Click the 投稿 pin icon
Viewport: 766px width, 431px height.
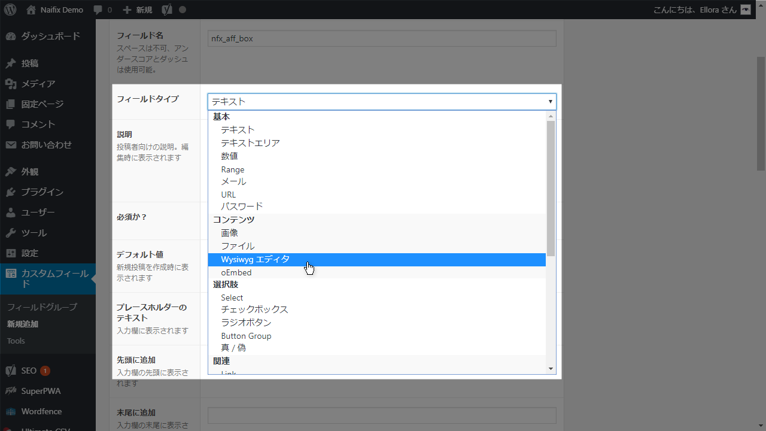[x=11, y=63]
